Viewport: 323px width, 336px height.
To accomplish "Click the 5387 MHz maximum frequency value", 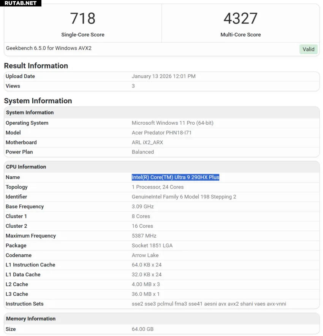I will pyautogui.click(x=144, y=236).
